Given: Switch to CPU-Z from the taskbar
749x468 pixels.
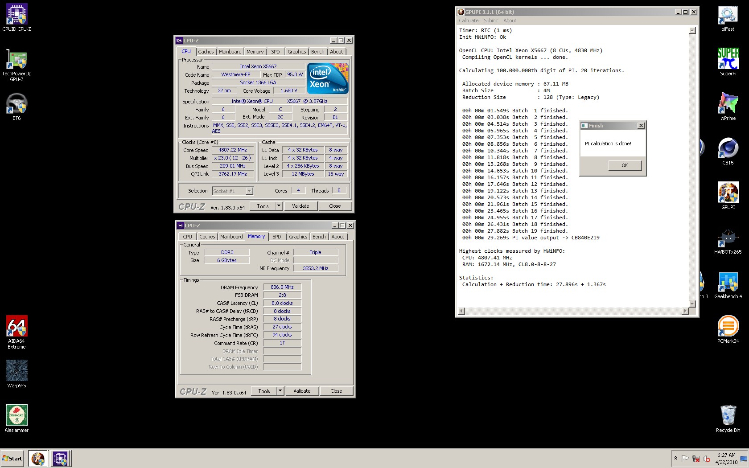Looking at the screenshot, I should pos(60,459).
